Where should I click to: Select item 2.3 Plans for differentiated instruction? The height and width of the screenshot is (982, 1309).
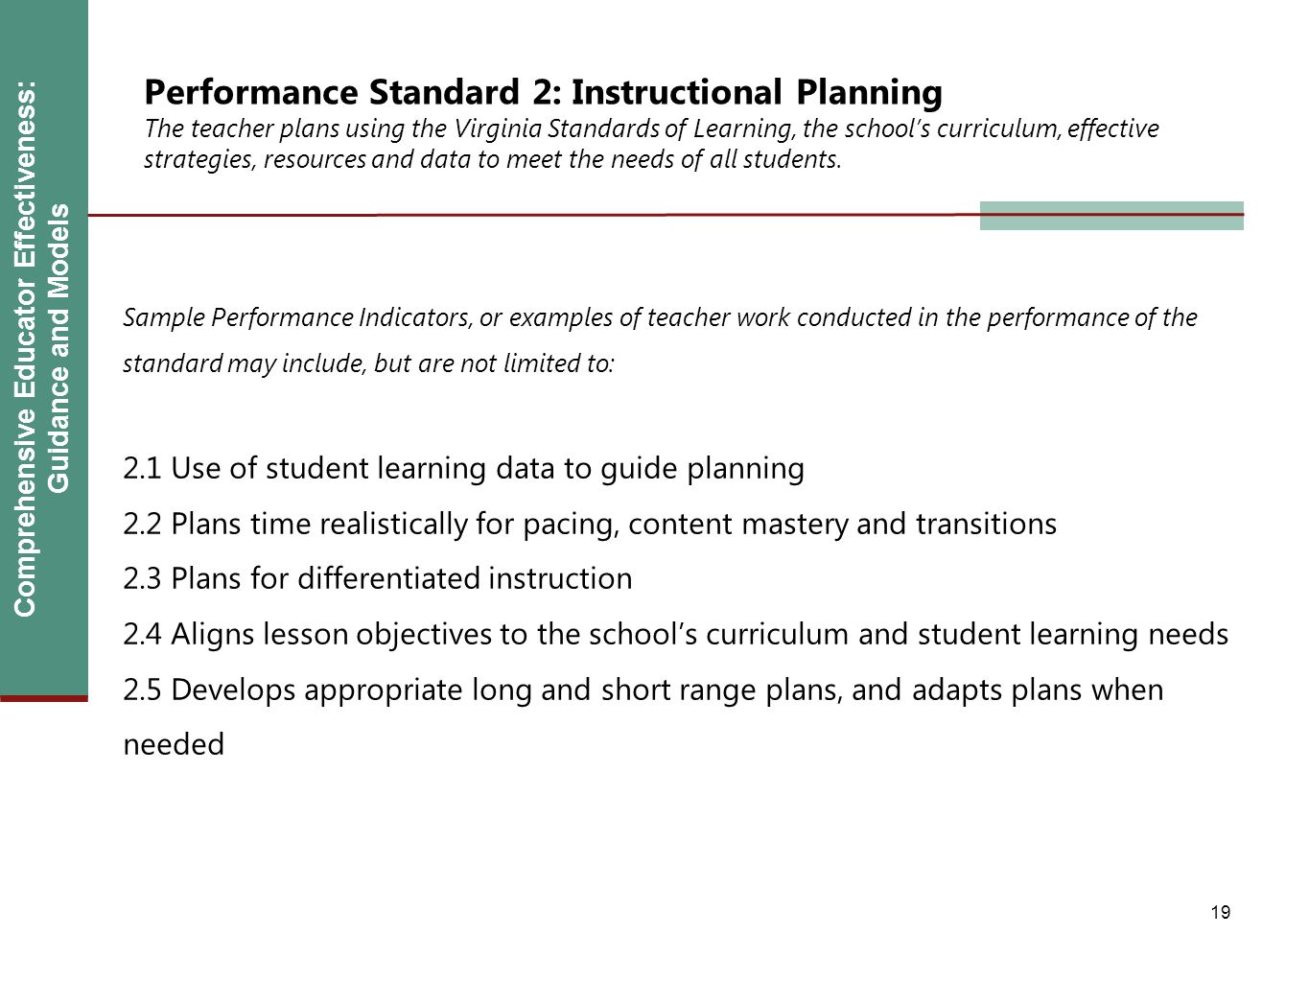pyautogui.click(x=378, y=579)
